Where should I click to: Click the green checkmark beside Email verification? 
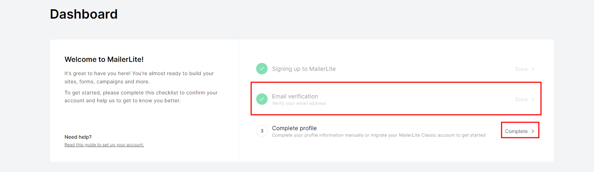coord(262,99)
